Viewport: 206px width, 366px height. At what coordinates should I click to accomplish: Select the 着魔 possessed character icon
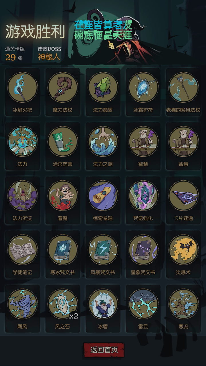coord(63,196)
